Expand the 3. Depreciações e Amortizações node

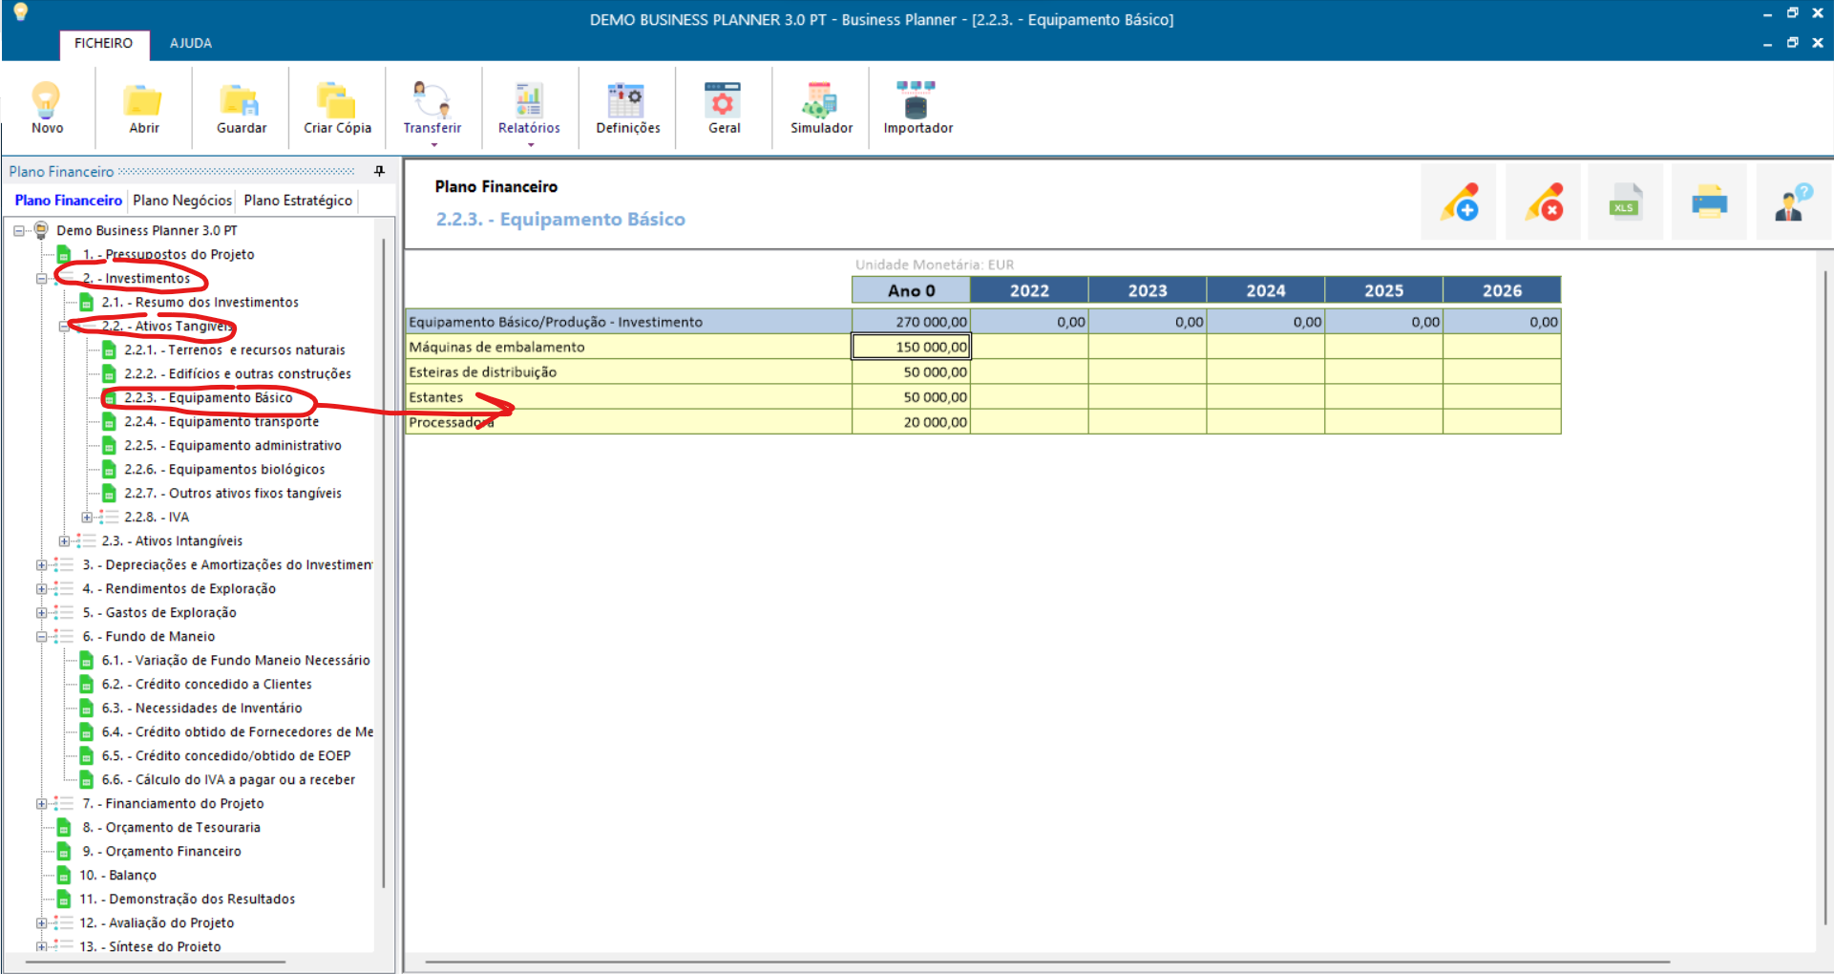[41, 565]
